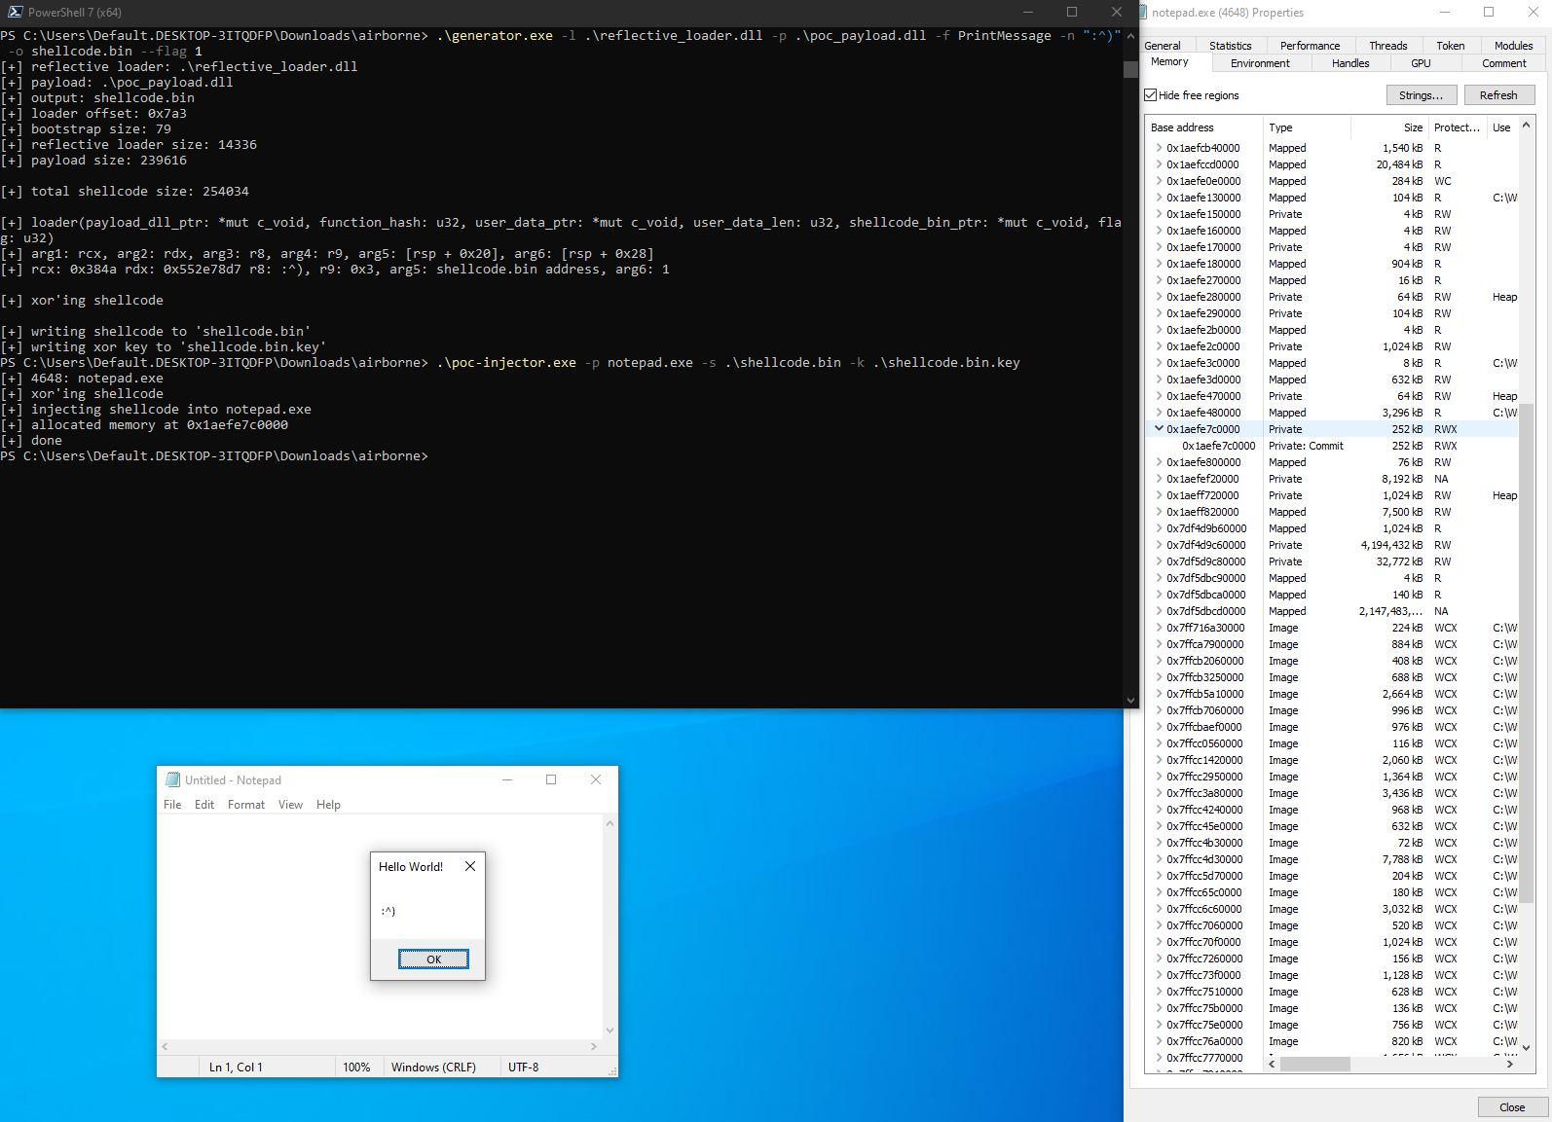Expand the 0x1aefe130000 region row
The width and height of the screenshot is (1552, 1122).
[x=1159, y=198]
